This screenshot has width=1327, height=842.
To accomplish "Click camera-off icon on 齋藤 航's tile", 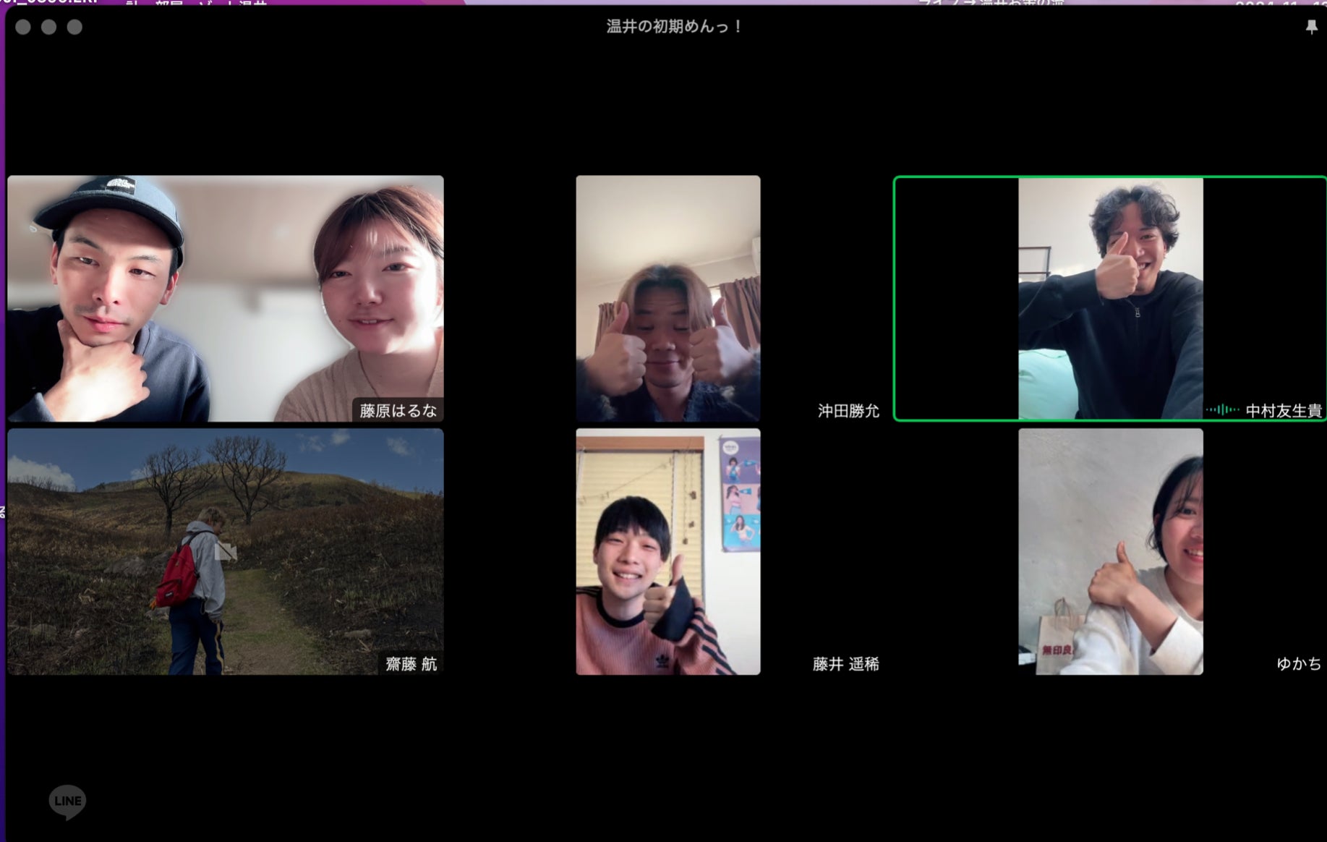I will click(226, 552).
